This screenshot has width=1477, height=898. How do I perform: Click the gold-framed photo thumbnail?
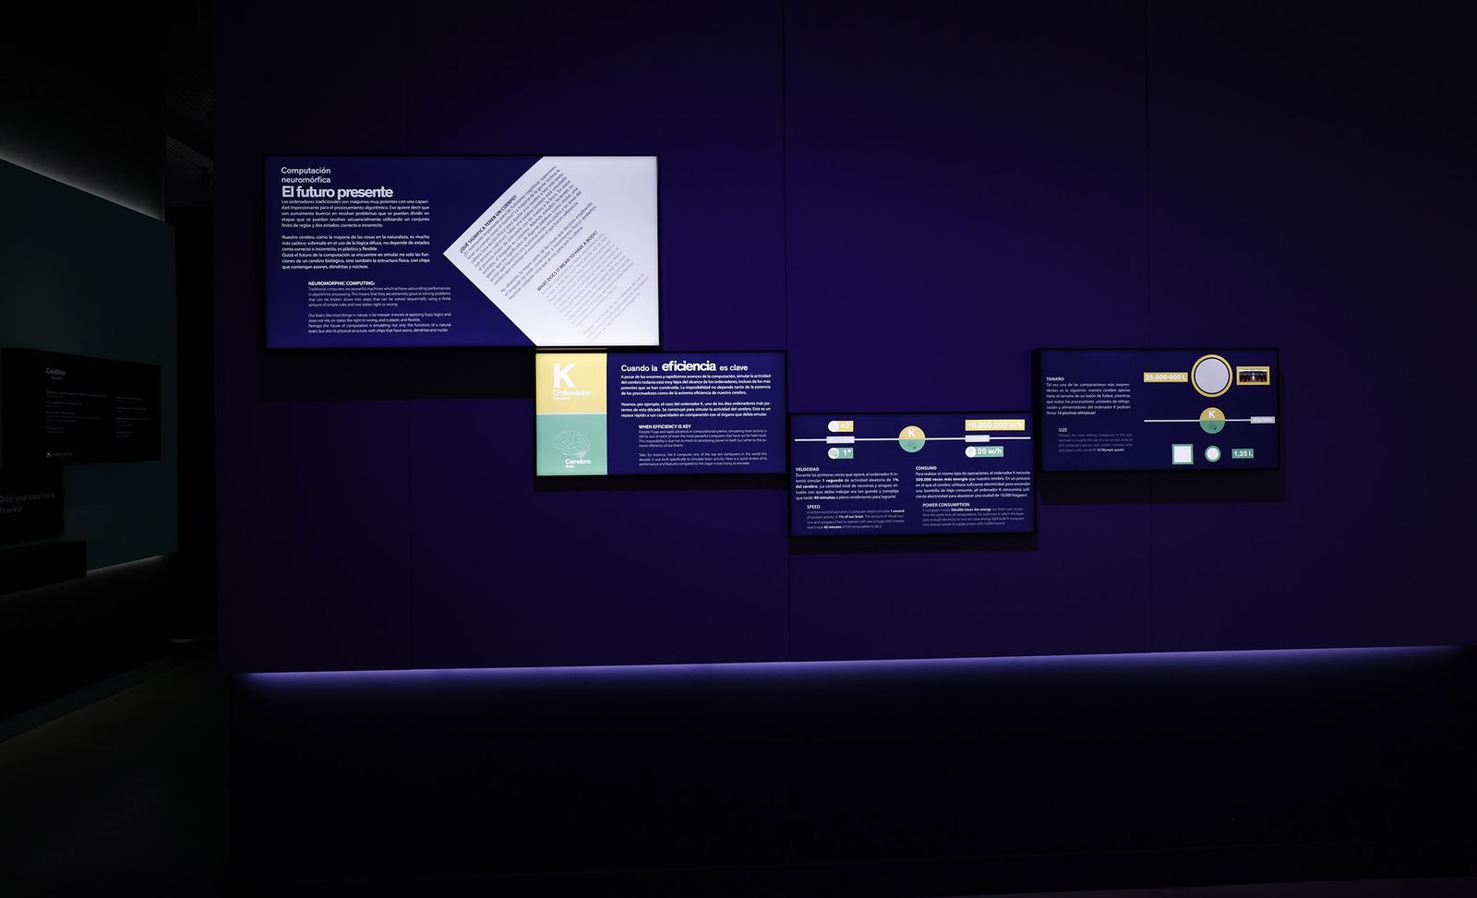pos(1253,376)
